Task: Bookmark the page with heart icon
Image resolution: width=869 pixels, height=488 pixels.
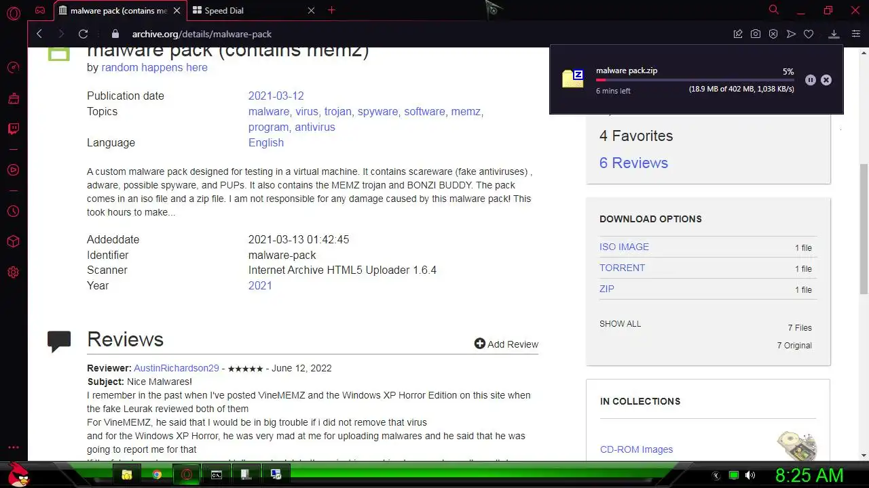Action: pyautogui.click(x=809, y=34)
